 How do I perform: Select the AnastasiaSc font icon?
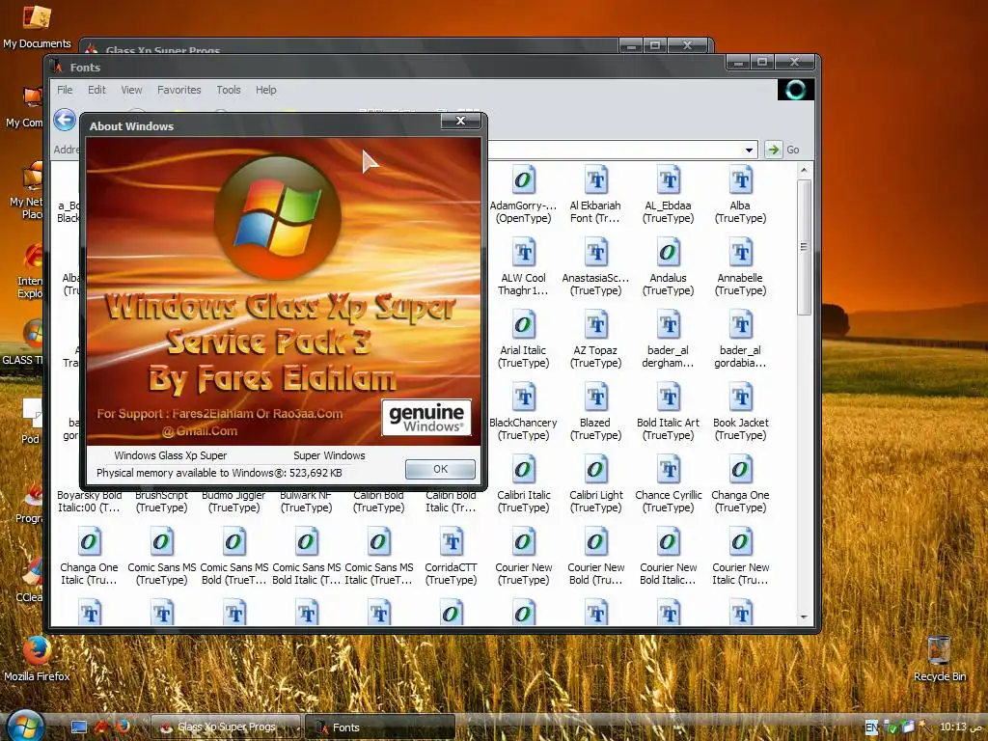[595, 254]
